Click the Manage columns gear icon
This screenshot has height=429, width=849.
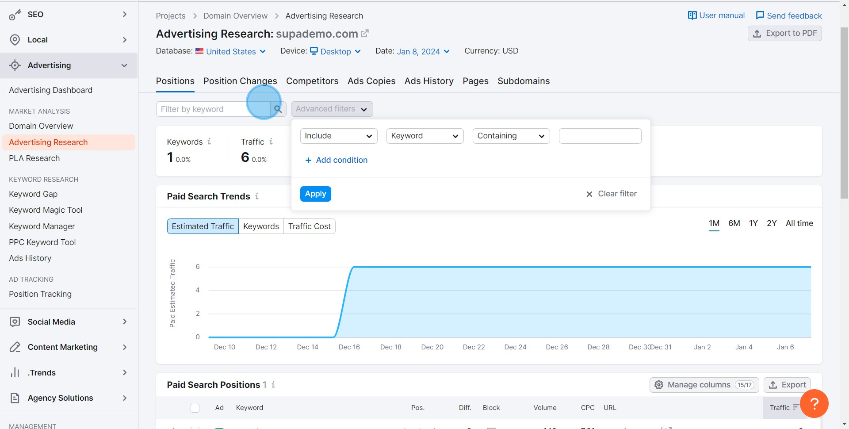click(659, 385)
